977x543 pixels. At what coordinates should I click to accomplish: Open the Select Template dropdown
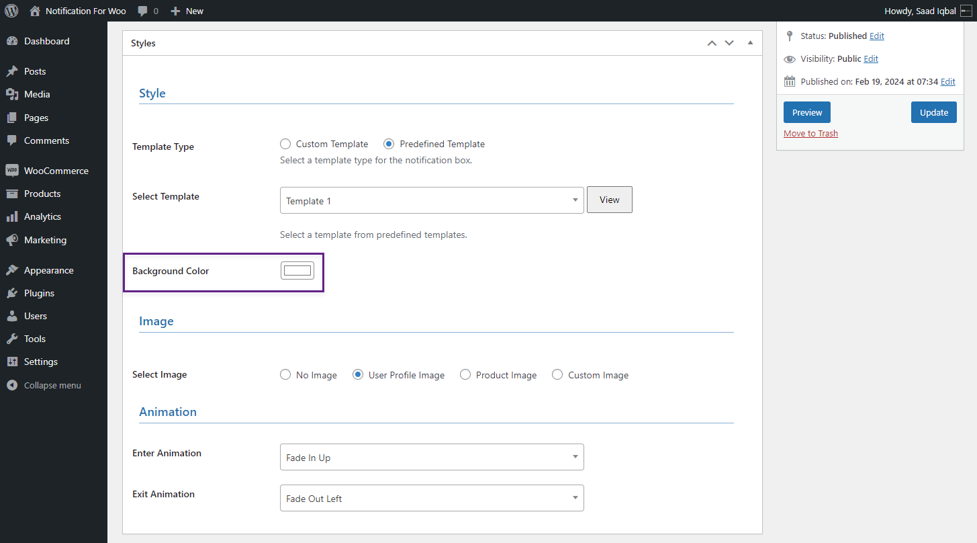point(432,200)
